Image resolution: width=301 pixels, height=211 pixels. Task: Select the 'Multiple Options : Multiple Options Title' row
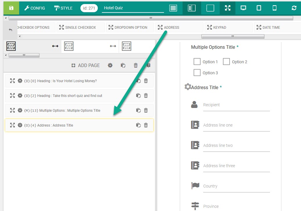click(79, 110)
